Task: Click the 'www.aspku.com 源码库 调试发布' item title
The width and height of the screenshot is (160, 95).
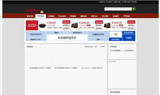Action: point(92,68)
